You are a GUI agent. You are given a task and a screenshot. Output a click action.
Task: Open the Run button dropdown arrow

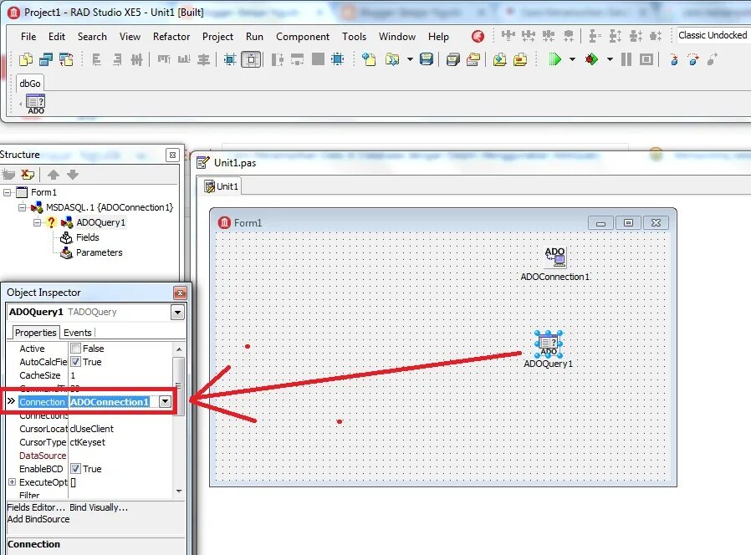click(572, 59)
